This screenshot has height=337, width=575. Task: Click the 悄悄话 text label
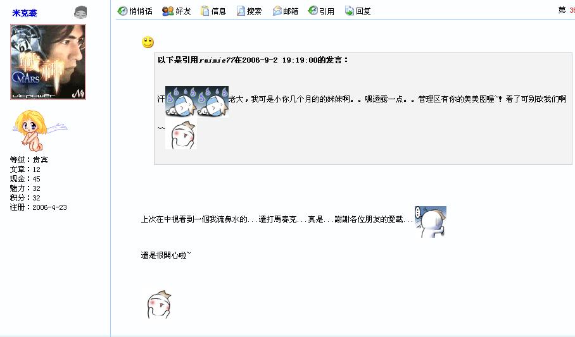pyautogui.click(x=141, y=11)
